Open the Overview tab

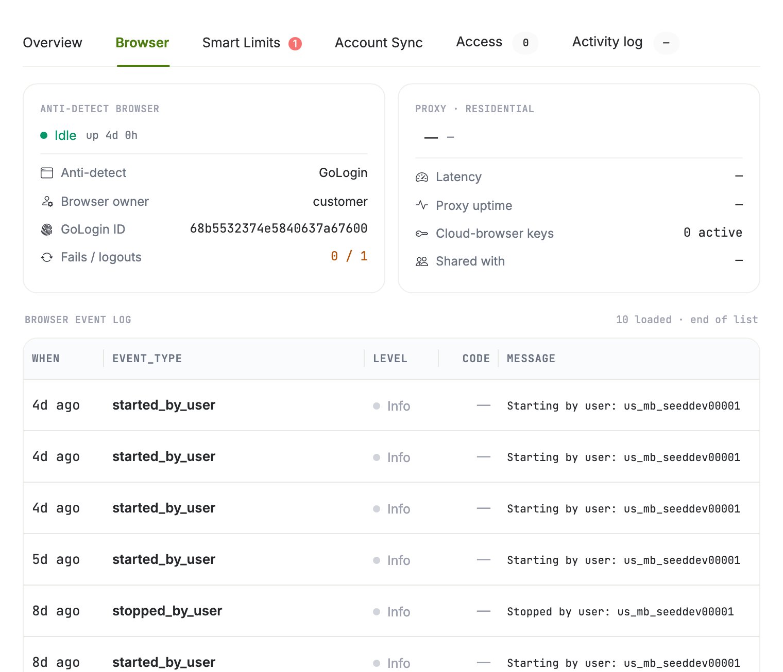(53, 43)
